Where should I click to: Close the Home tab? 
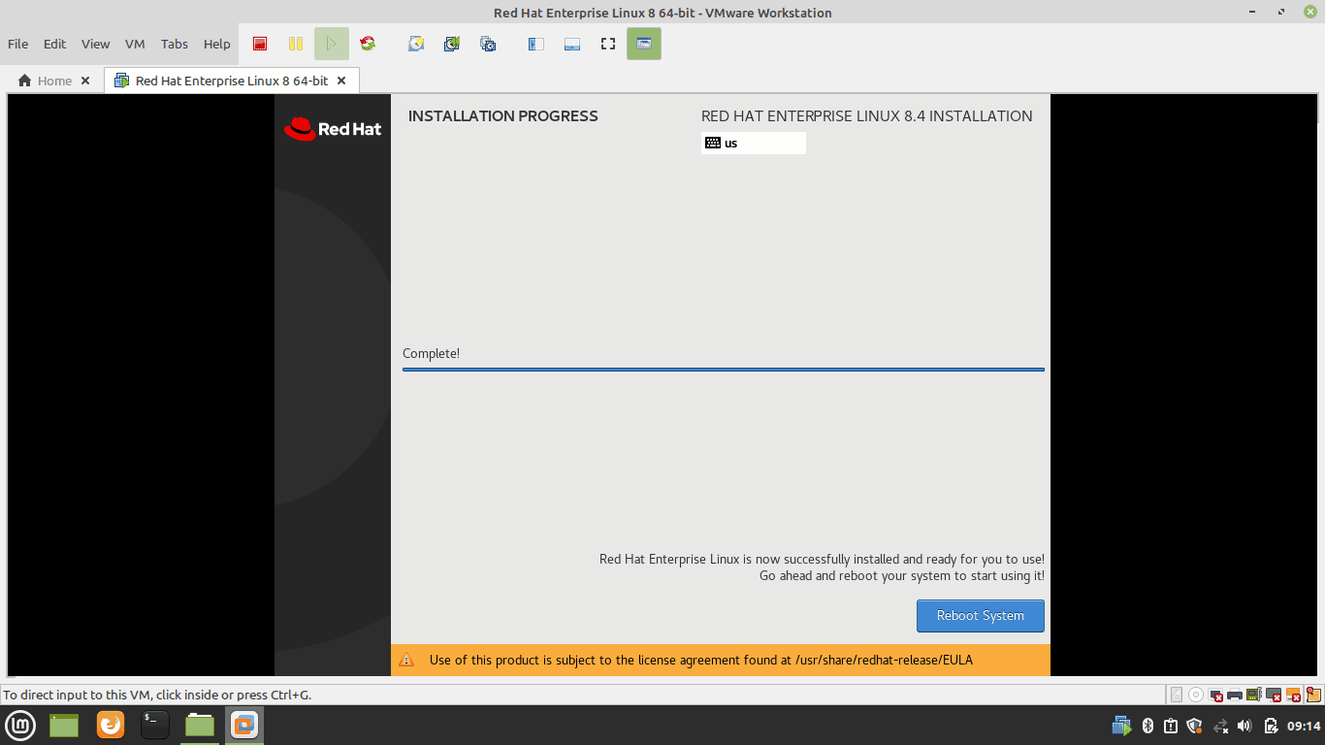coord(85,81)
